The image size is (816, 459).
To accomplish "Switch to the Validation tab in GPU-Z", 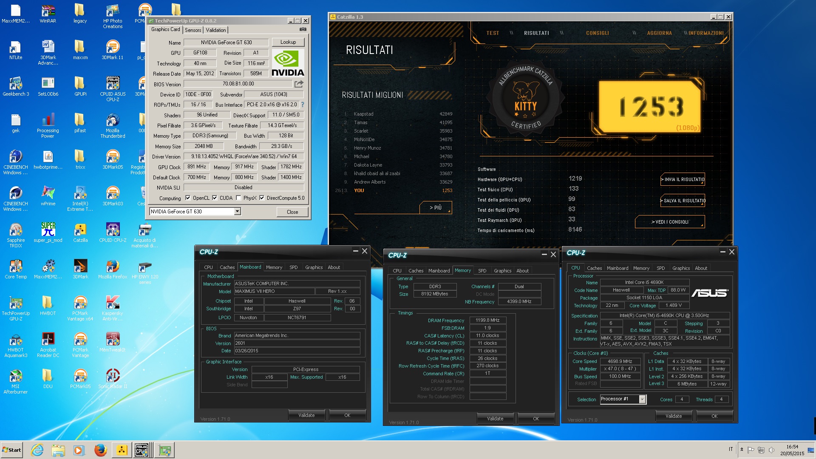I will point(216,30).
